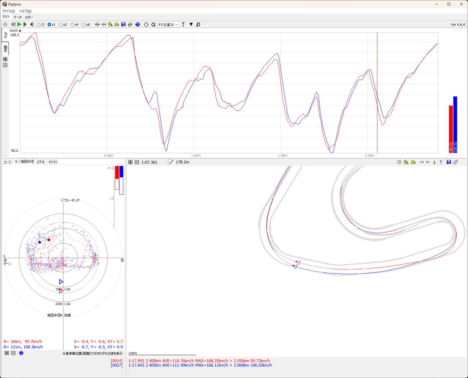Click the blue info circle icon
This screenshot has width=468, height=378.
click(21, 353)
